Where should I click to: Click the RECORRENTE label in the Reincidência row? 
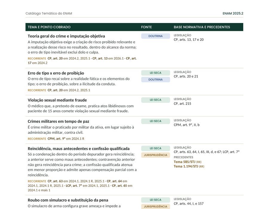[x=37, y=181]
